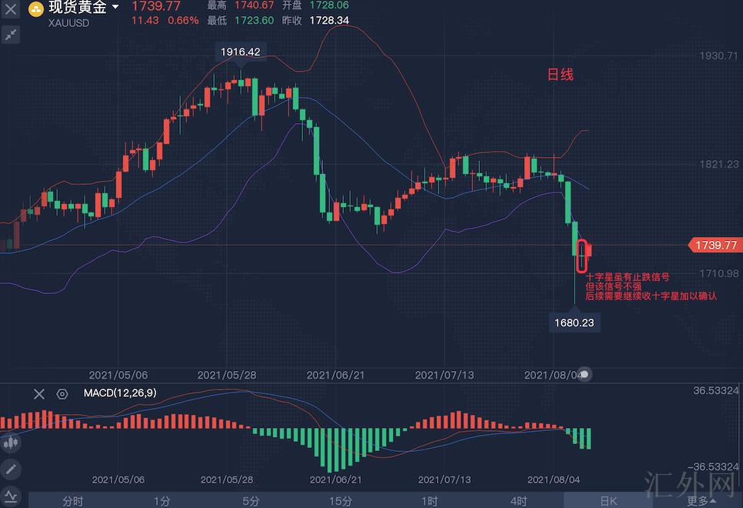
Task: Open the 现货黄金 symbol dropdown arrow
Action: click(x=115, y=7)
